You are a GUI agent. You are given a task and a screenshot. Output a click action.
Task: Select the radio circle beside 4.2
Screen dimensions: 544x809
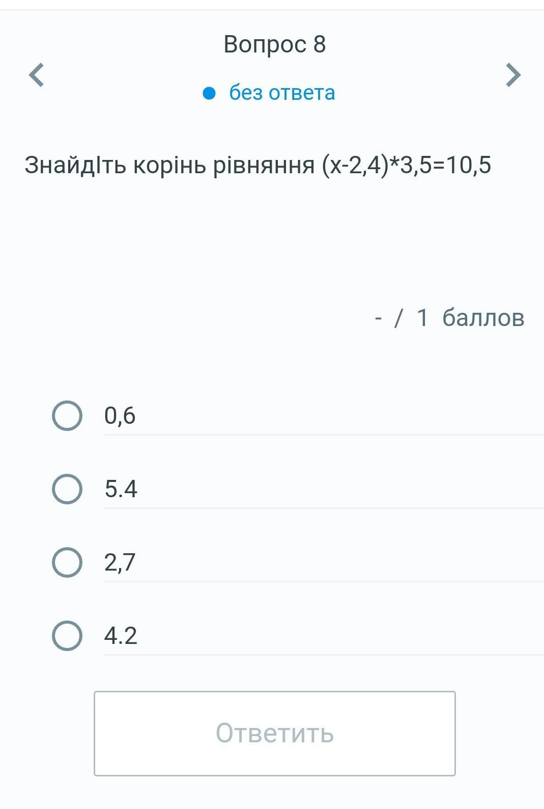tap(67, 636)
